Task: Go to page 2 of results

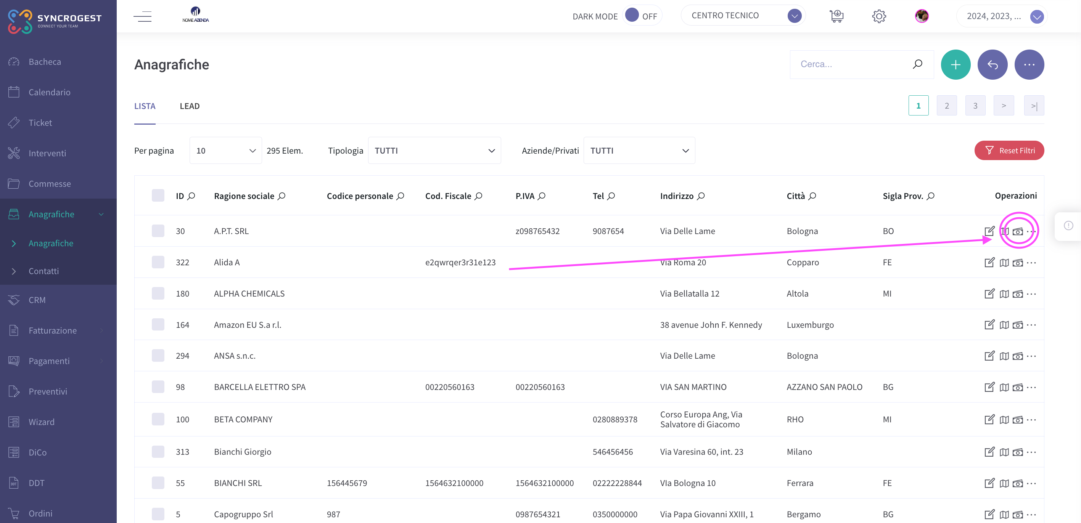Action: (x=946, y=106)
